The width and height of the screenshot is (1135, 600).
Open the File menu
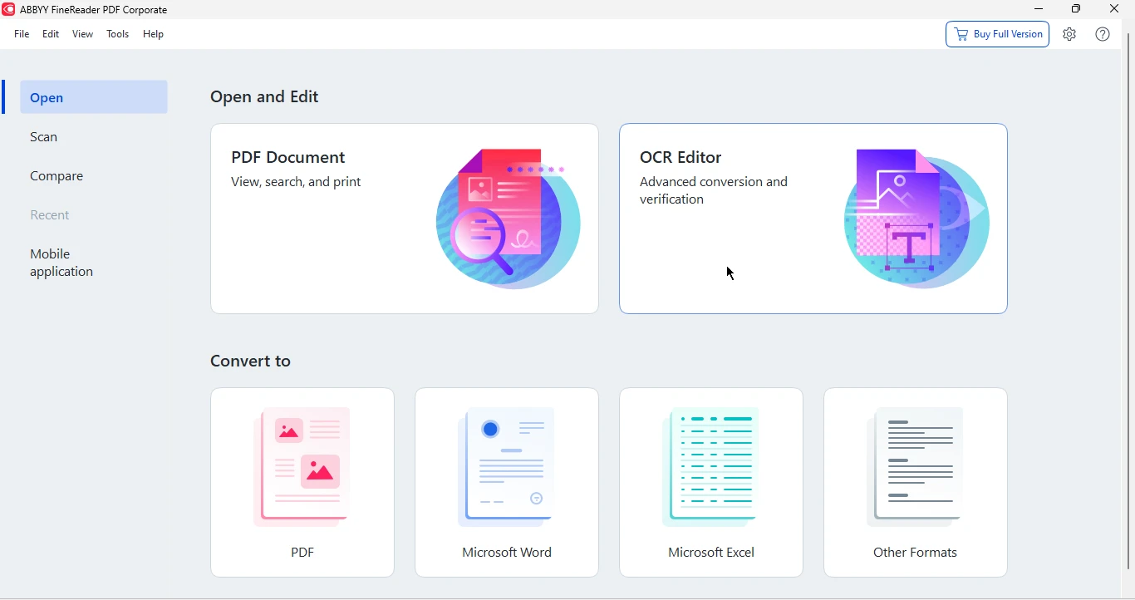click(x=22, y=35)
